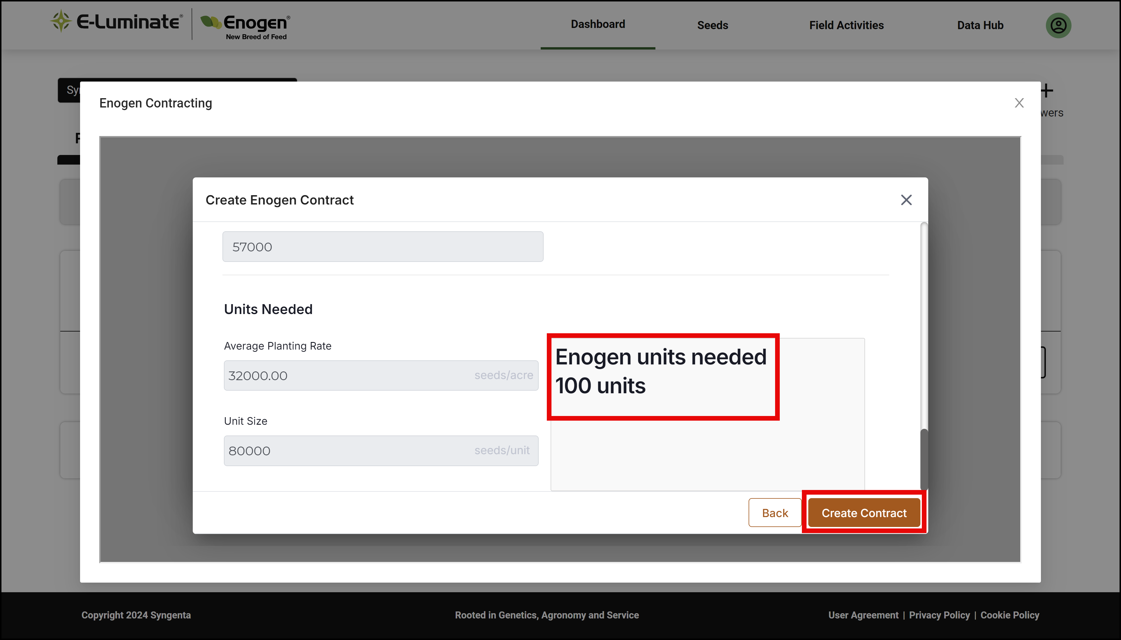Open the User Agreement link
Screen dimensions: 1121x640
[x=863, y=615]
